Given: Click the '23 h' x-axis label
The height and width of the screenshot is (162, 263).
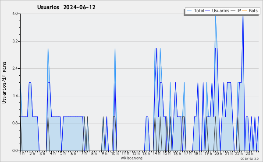Looking at the screenshot, I should click(x=249, y=153).
